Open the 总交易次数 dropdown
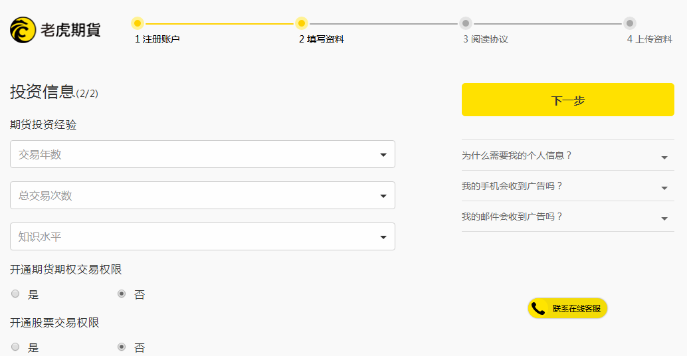Viewport: 687px width, 356px height. click(x=203, y=195)
